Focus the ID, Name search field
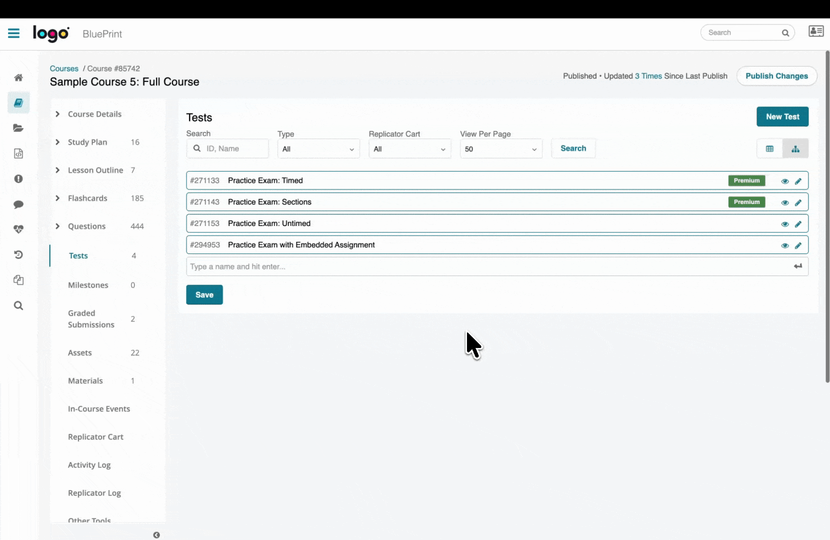The width and height of the screenshot is (830, 540). [227, 148]
